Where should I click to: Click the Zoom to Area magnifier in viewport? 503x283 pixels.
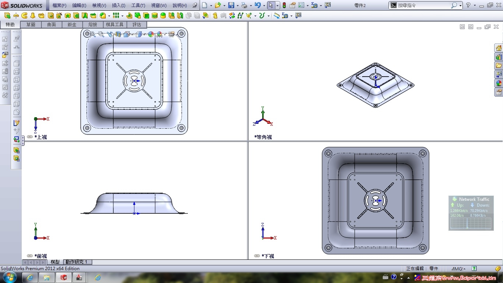pyautogui.click(x=101, y=34)
